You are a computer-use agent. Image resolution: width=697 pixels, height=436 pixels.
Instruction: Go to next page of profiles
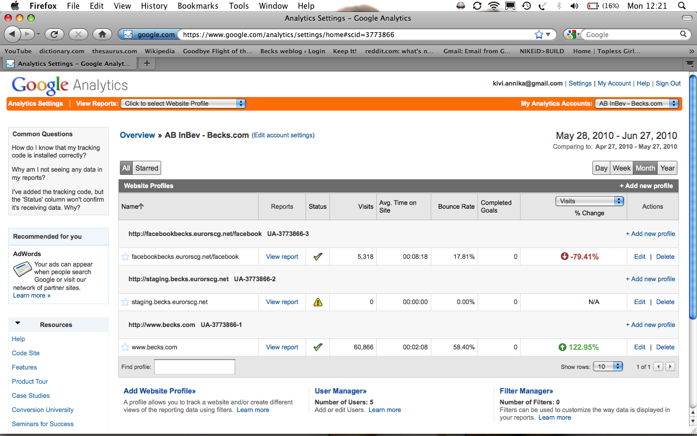[x=670, y=367]
